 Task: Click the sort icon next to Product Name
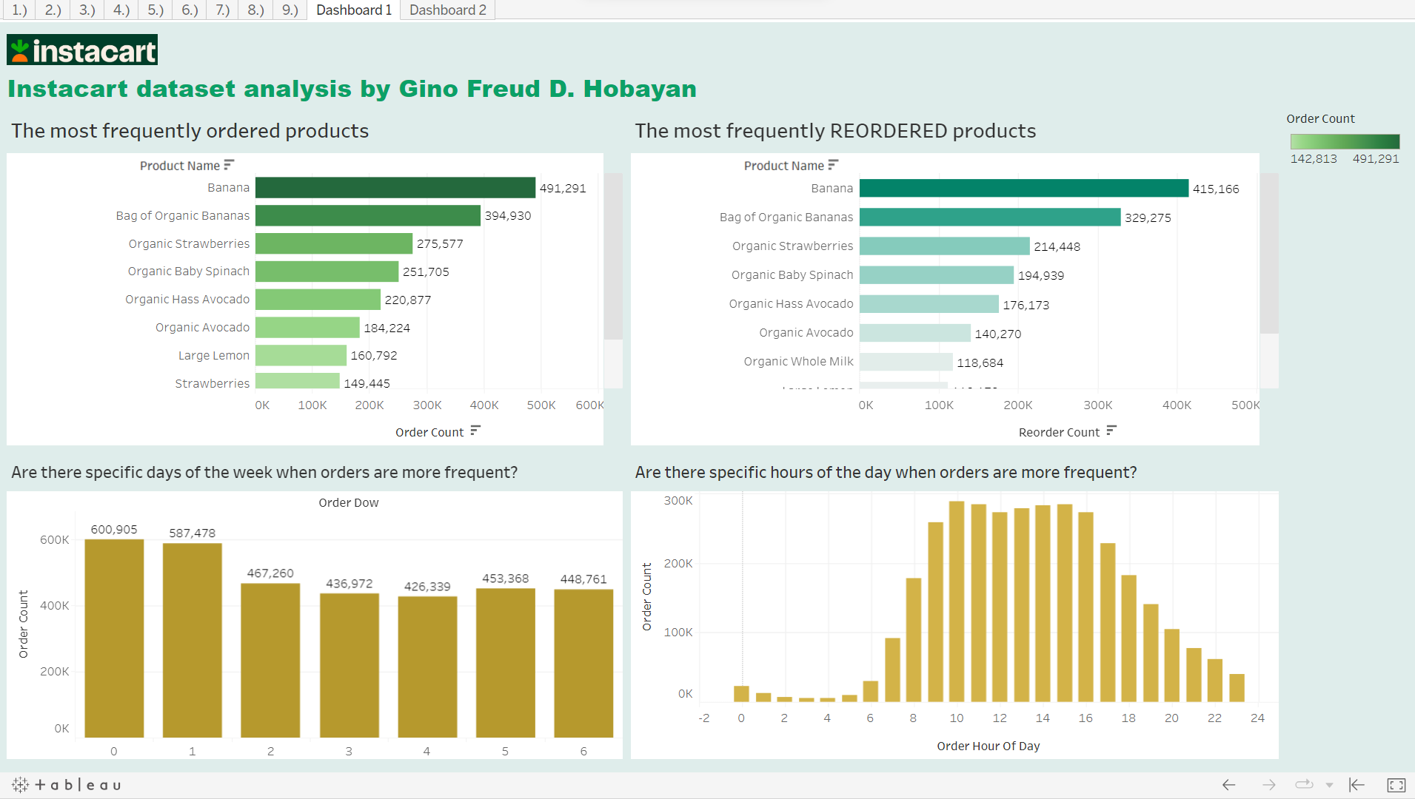(230, 164)
